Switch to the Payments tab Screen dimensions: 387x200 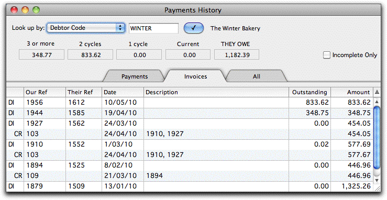[x=135, y=76]
